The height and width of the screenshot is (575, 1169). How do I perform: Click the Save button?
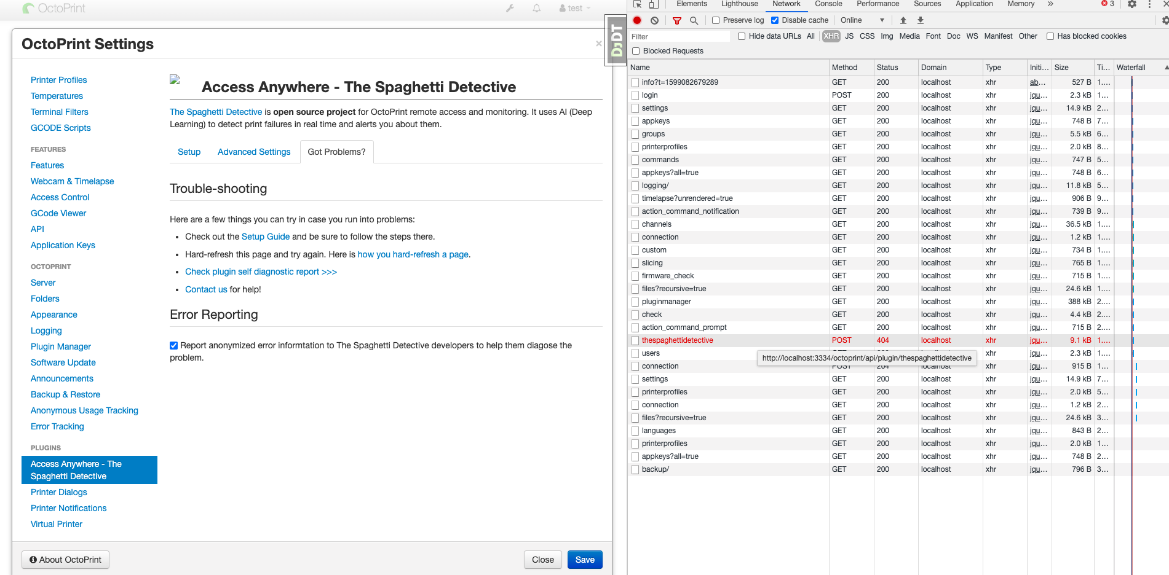pos(585,560)
